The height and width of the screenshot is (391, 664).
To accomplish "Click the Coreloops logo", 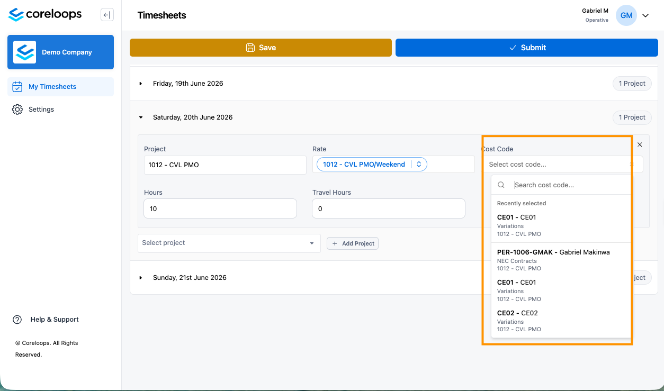I will 45,15.
